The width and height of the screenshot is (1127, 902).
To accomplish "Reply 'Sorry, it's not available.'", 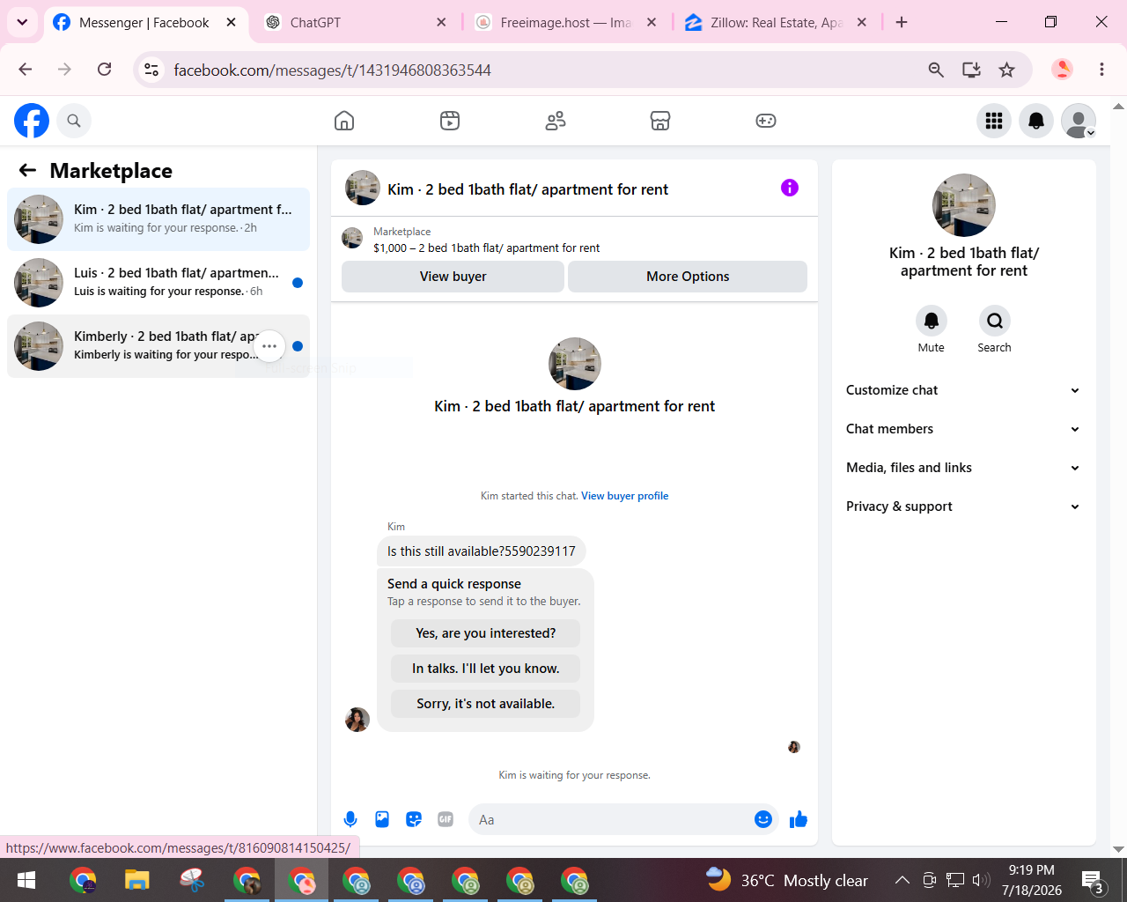I will [486, 704].
